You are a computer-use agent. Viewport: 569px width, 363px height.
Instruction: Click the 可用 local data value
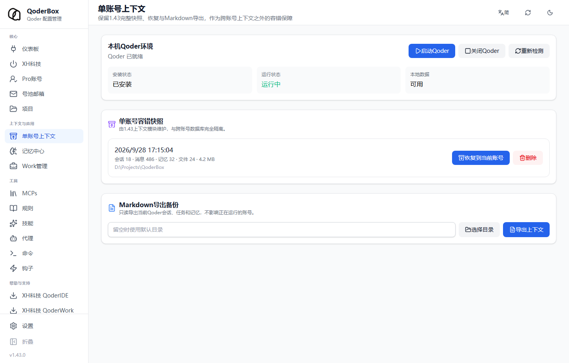[416, 84]
